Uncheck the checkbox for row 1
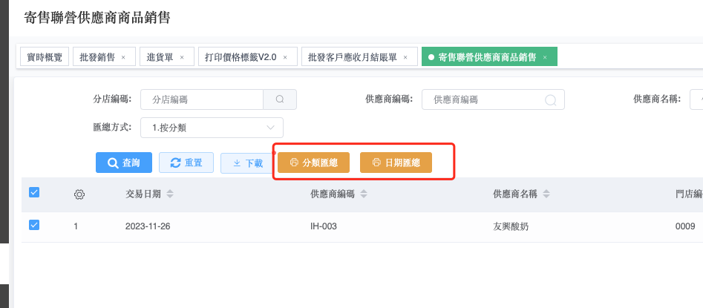Screen dimensions: 703x308 tap(34, 225)
